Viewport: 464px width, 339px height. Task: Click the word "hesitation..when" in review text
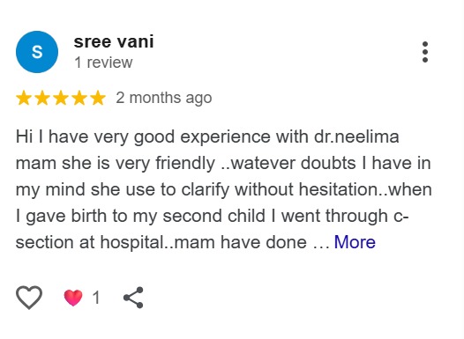pyautogui.click(x=365, y=189)
